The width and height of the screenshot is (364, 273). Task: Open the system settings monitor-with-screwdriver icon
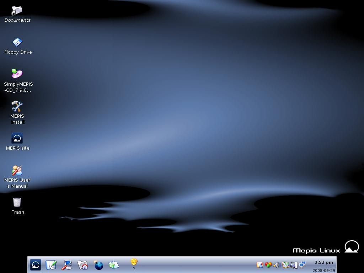[x=67, y=265]
